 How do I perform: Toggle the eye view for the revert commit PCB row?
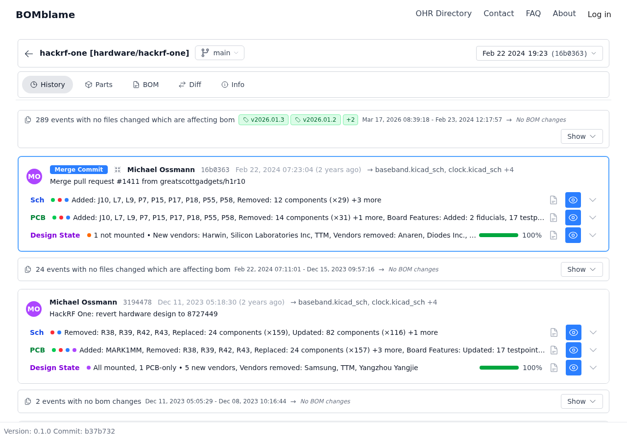(x=574, y=350)
